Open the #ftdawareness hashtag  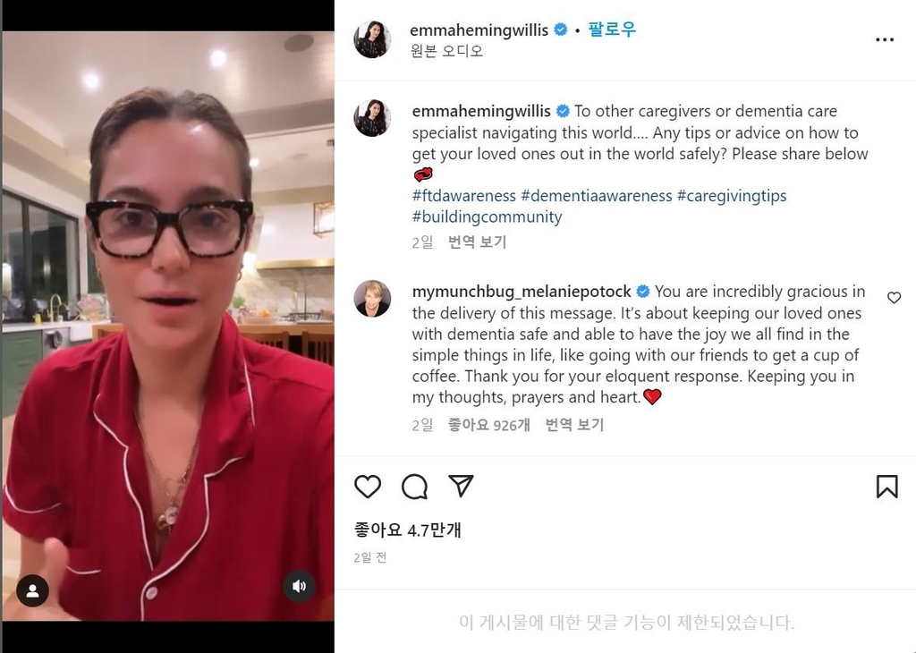(464, 196)
